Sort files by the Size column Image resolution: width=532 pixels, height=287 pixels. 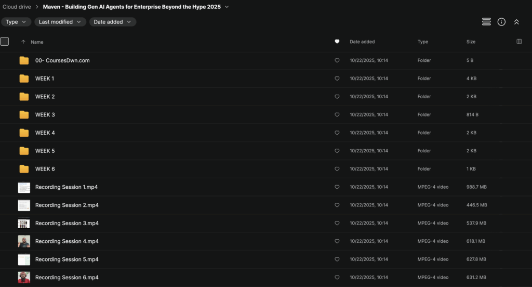pos(471,42)
